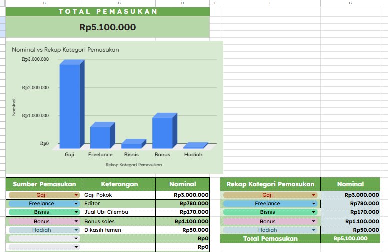Select Rp780.000 next to Editor
Image resolution: width=388 pixels, height=252 pixels.
(183, 203)
